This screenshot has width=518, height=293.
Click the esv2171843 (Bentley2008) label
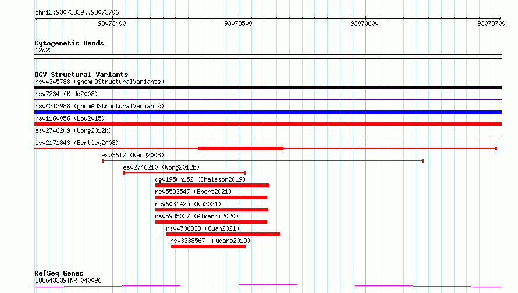[x=77, y=143]
